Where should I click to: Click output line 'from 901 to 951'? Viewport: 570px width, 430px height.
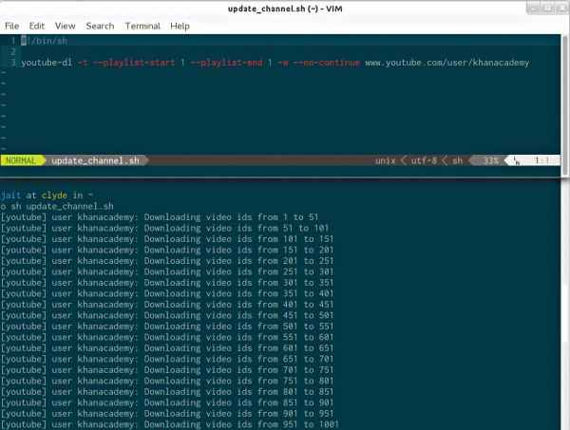click(167, 413)
